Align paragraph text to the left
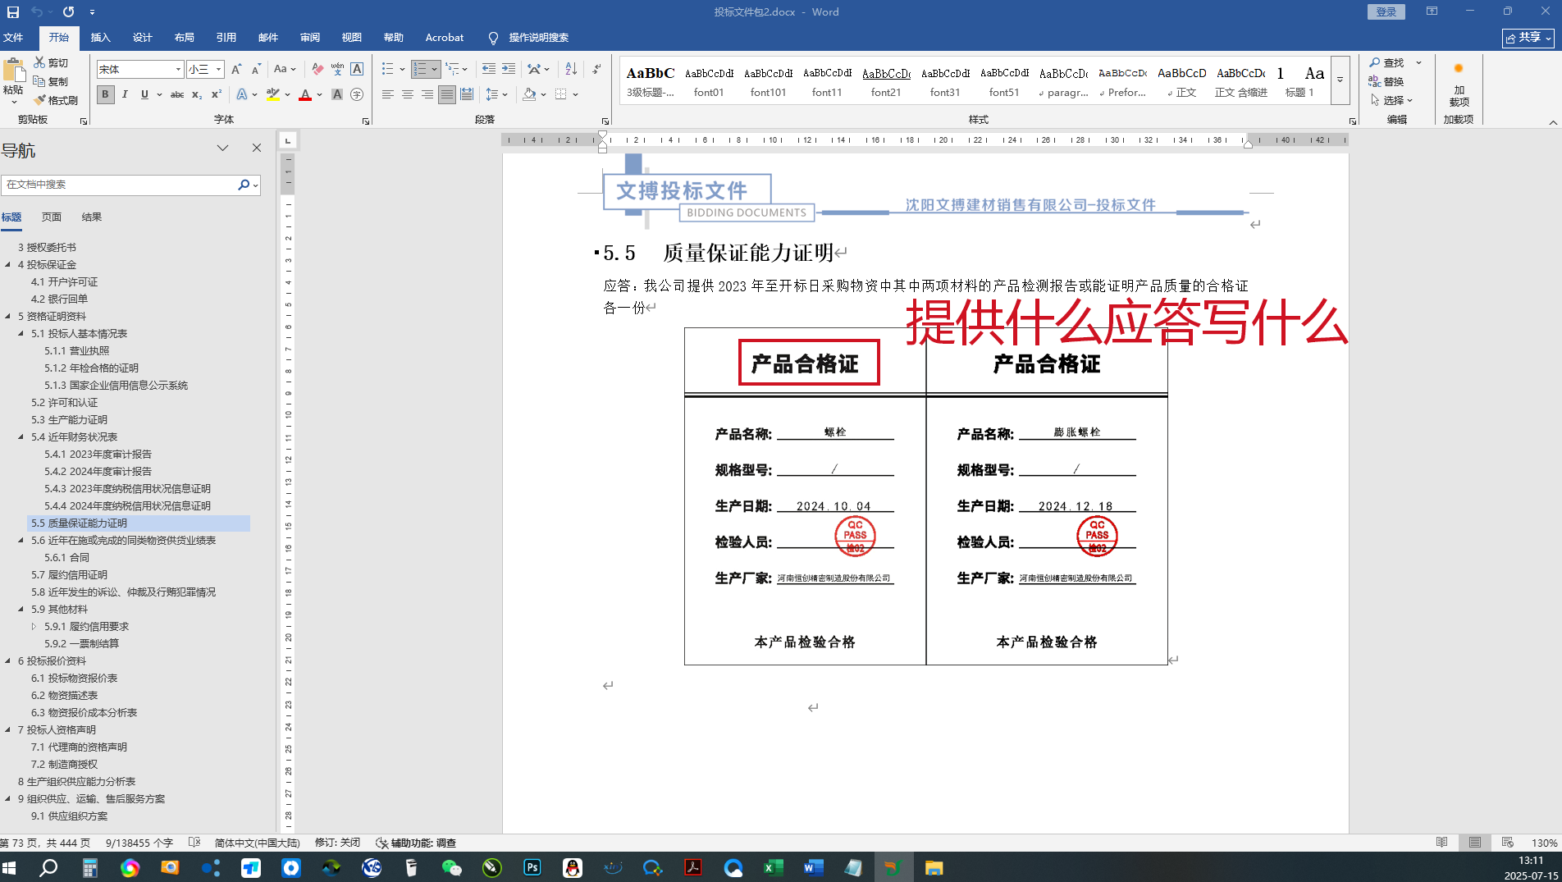Viewport: 1562px width, 882px height. 387,95
